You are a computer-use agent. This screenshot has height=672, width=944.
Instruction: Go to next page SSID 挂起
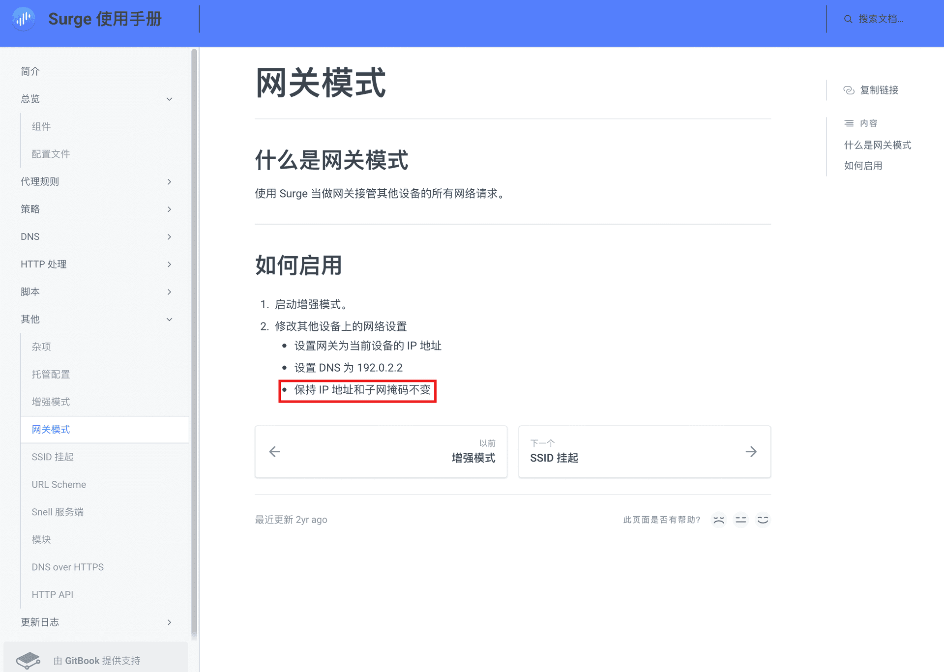[x=645, y=451]
